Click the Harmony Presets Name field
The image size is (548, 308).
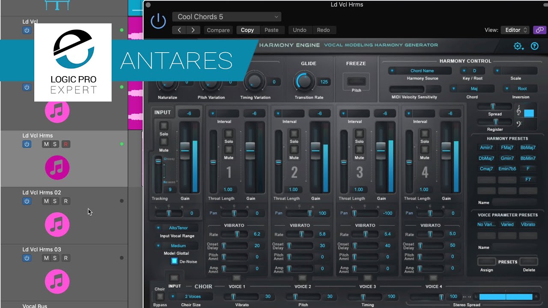coord(515,202)
